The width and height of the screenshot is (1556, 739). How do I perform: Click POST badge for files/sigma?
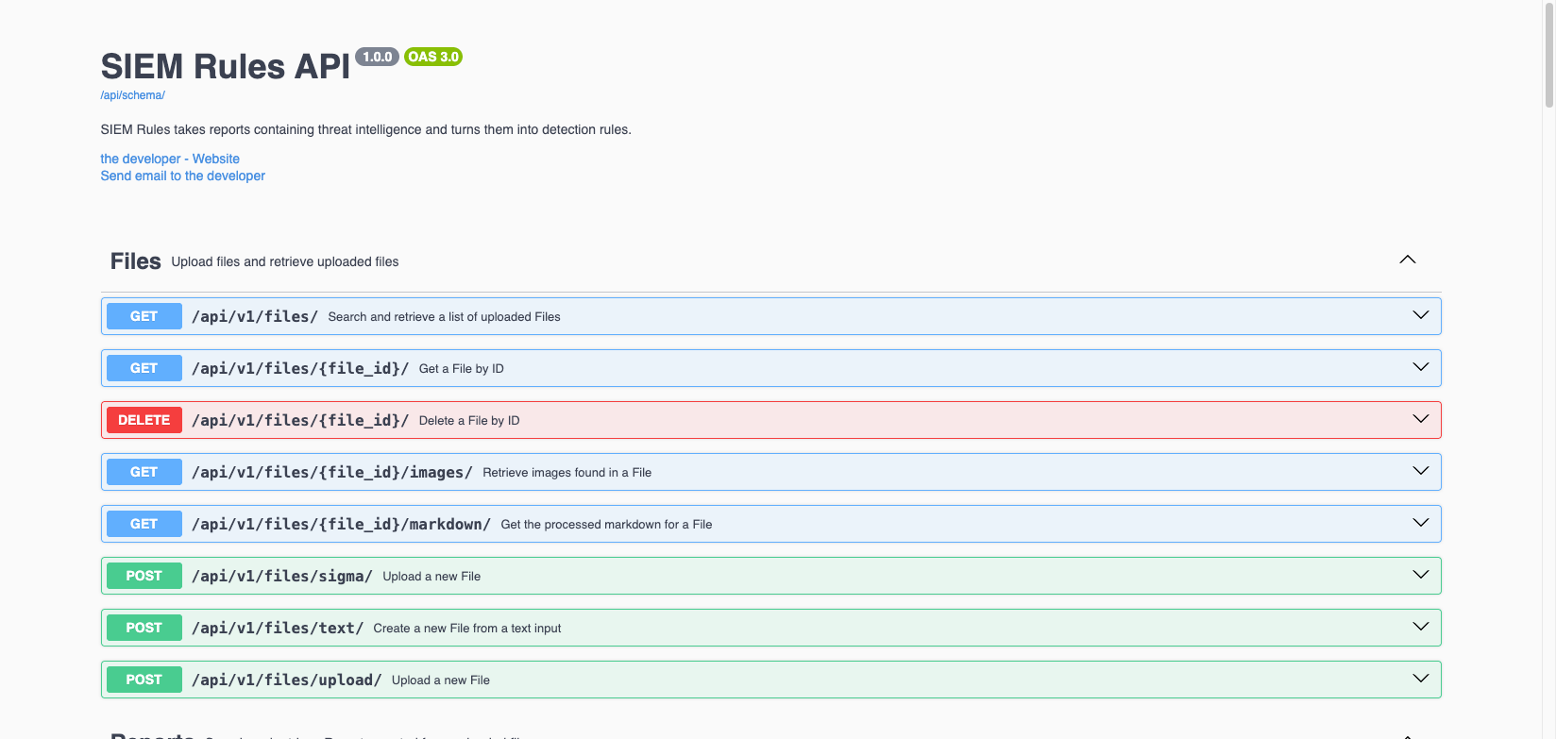pos(144,576)
